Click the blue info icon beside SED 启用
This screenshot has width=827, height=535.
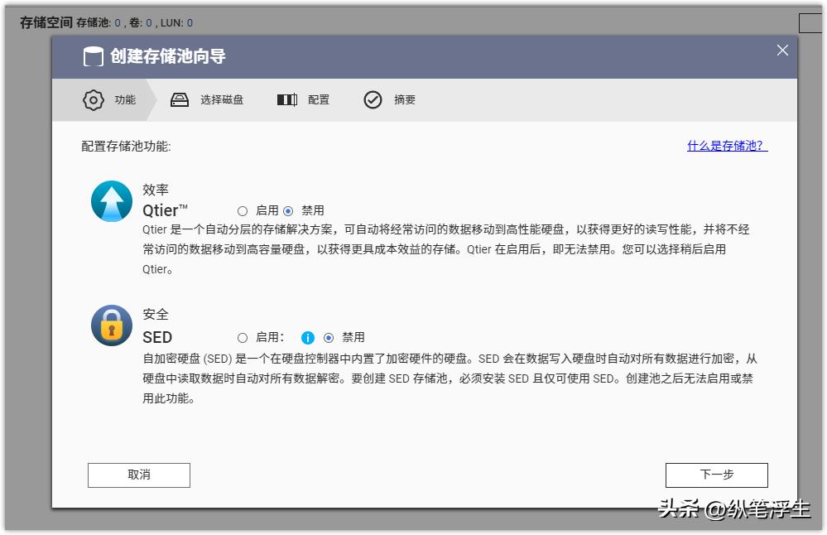coord(307,337)
